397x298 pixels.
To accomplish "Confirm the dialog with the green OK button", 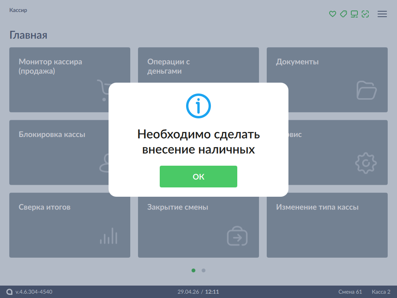I will tap(198, 177).
